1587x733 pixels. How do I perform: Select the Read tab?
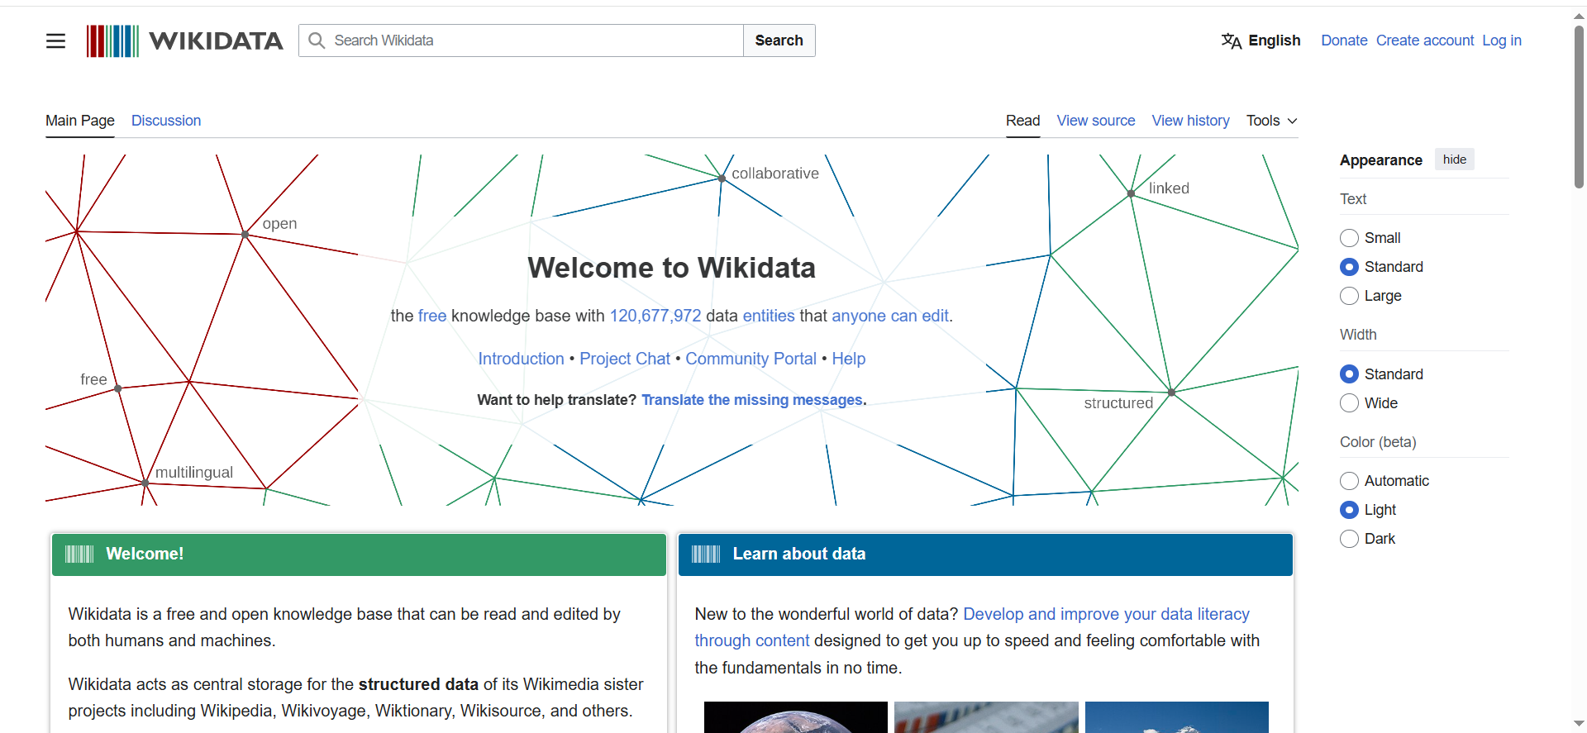[1022, 121]
